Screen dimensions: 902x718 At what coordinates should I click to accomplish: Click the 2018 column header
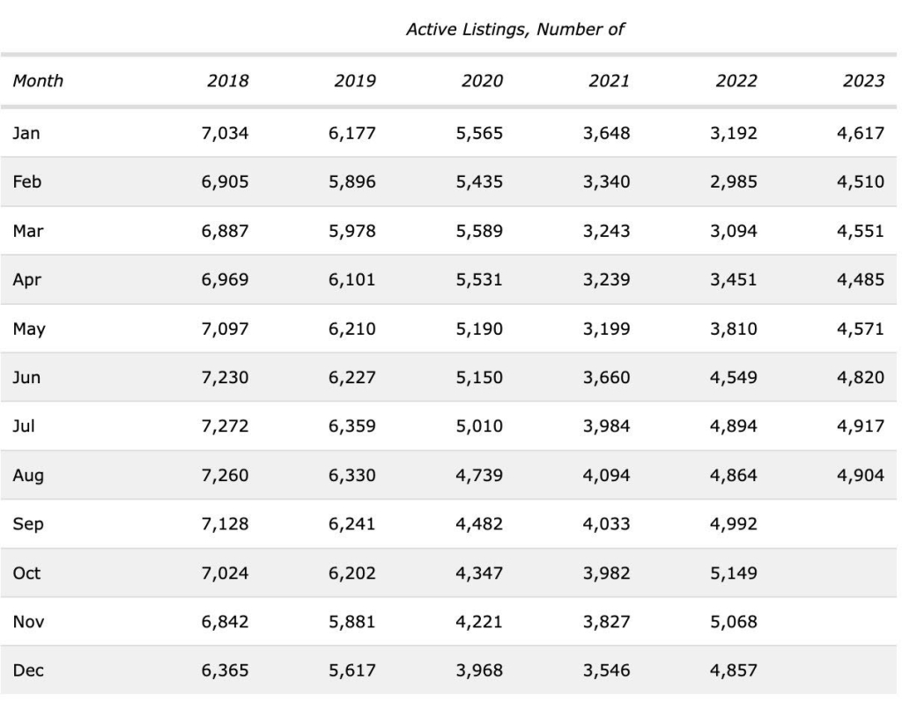227,81
